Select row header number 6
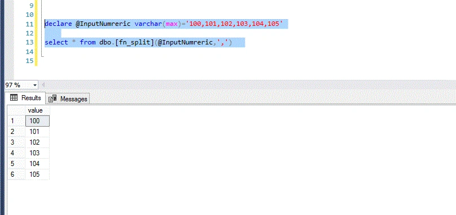This screenshot has height=215, width=456. 16,174
